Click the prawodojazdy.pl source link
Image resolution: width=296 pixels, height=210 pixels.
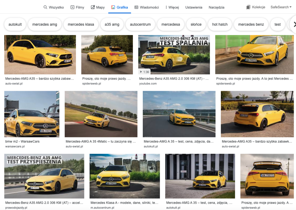(x=16, y=208)
